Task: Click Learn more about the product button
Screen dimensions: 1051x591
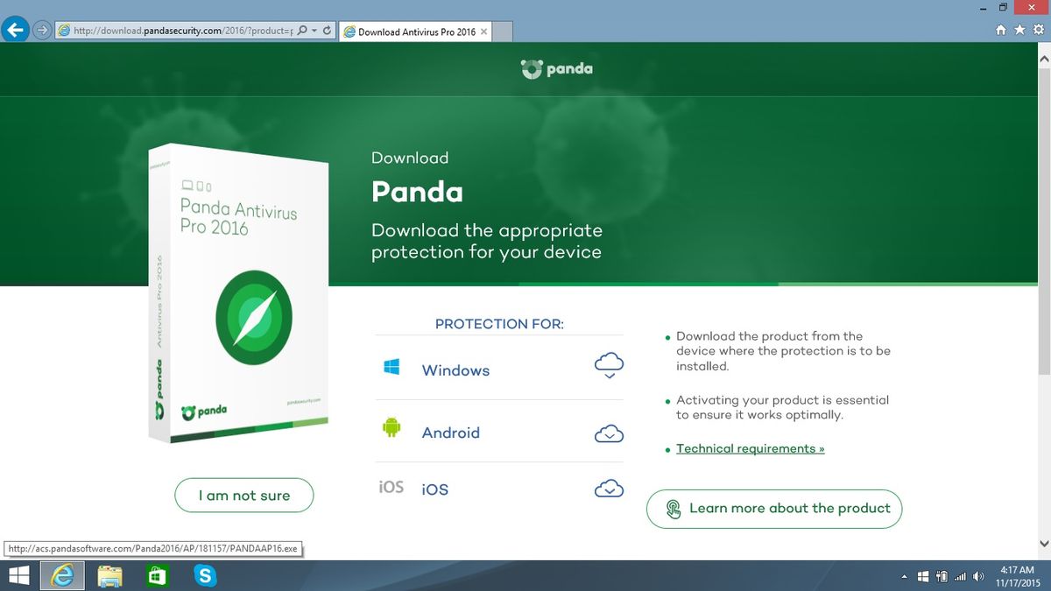Action: coord(774,509)
